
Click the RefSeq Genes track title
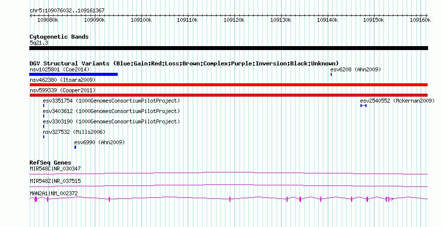51,163
